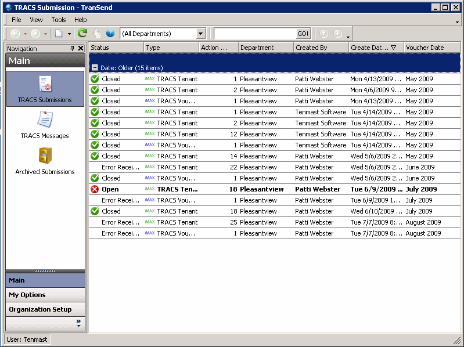The image size is (464, 347).
Task: Expand navigation pane configure buttons chevron
Action: 78,323
